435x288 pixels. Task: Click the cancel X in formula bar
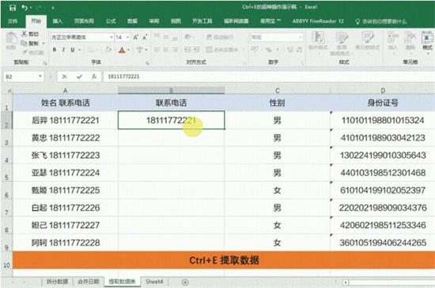[64, 77]
